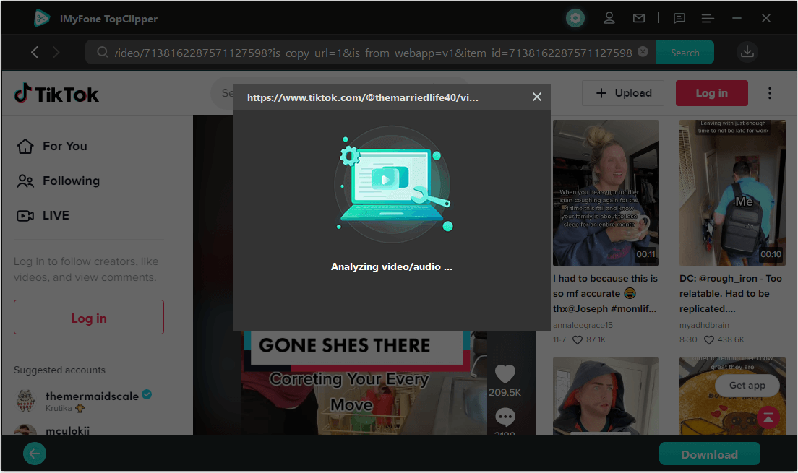Click the teal Download button
Image resolution: width=798 pixels, height=473 pixels.
709,454
